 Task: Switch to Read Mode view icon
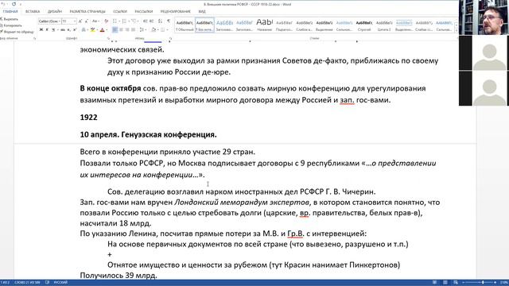point(434,283)
